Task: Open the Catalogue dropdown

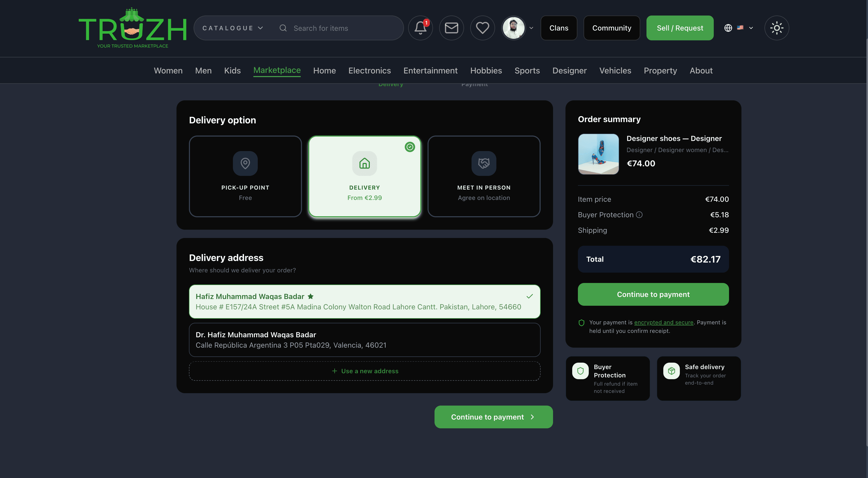Action: pos(232,28)
